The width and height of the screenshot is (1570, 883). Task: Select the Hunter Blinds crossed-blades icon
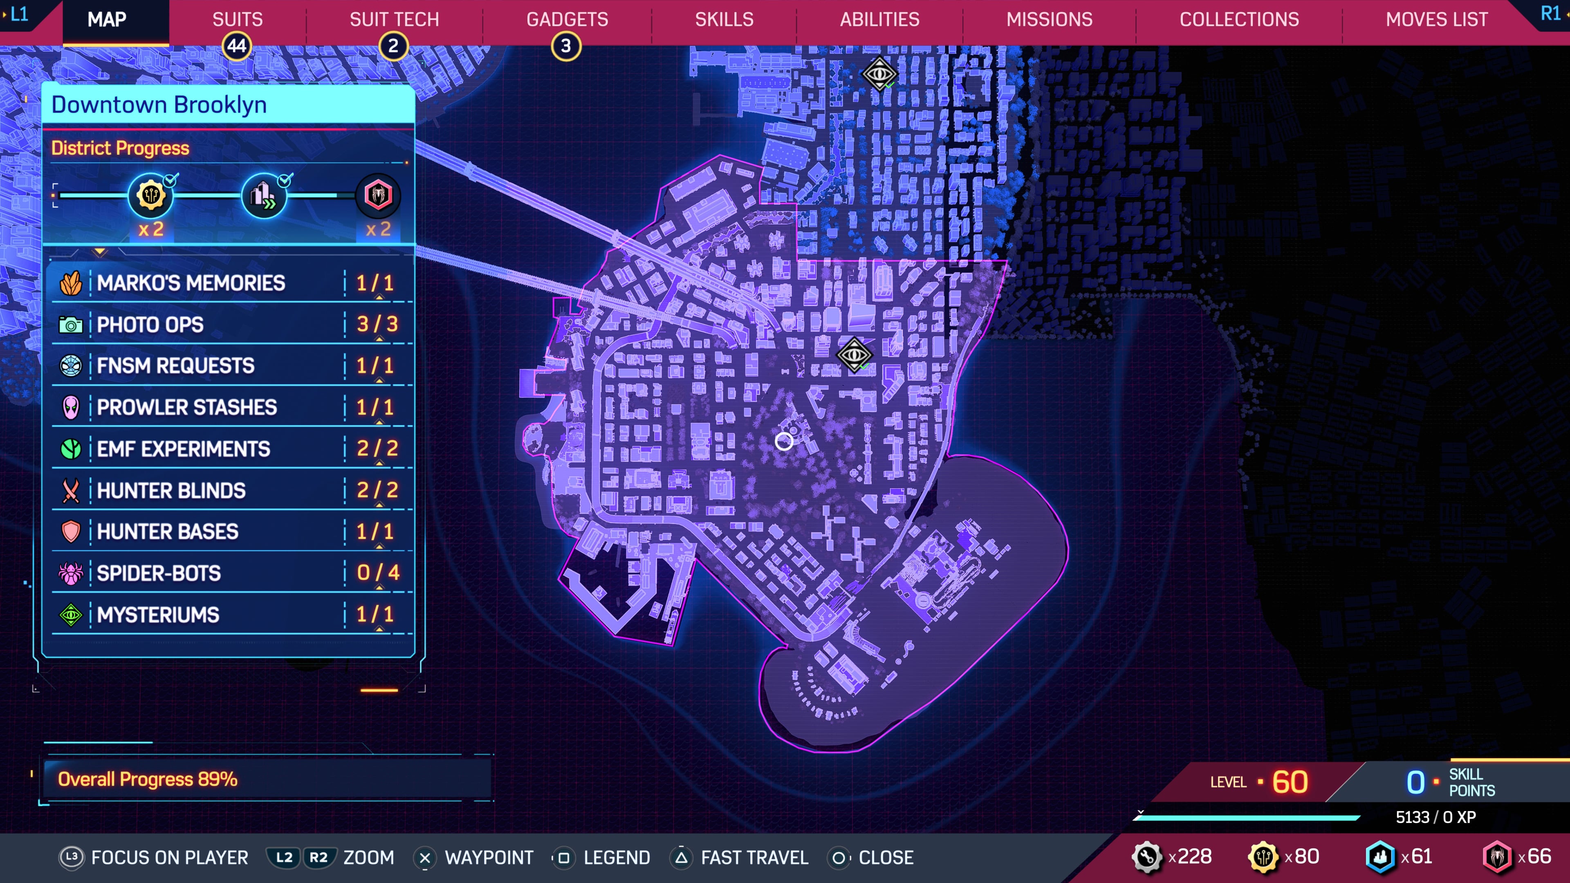point(71,491)
